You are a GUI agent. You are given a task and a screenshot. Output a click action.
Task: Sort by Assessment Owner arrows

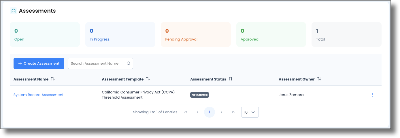coord(319,79)
